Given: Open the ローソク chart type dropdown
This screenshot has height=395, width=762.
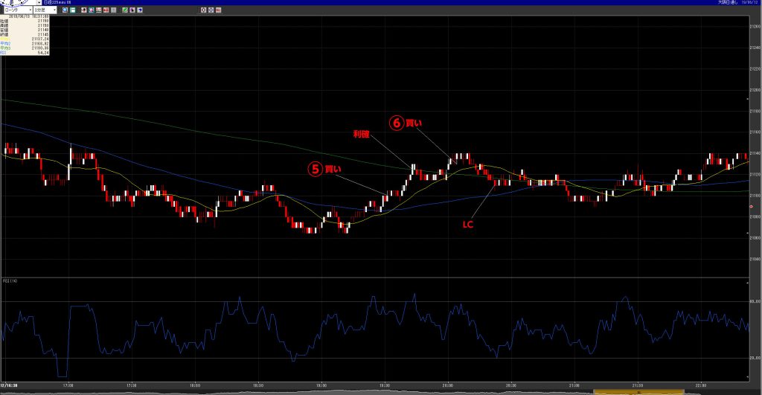Looking at the screenshot, I should click(18, 10).
